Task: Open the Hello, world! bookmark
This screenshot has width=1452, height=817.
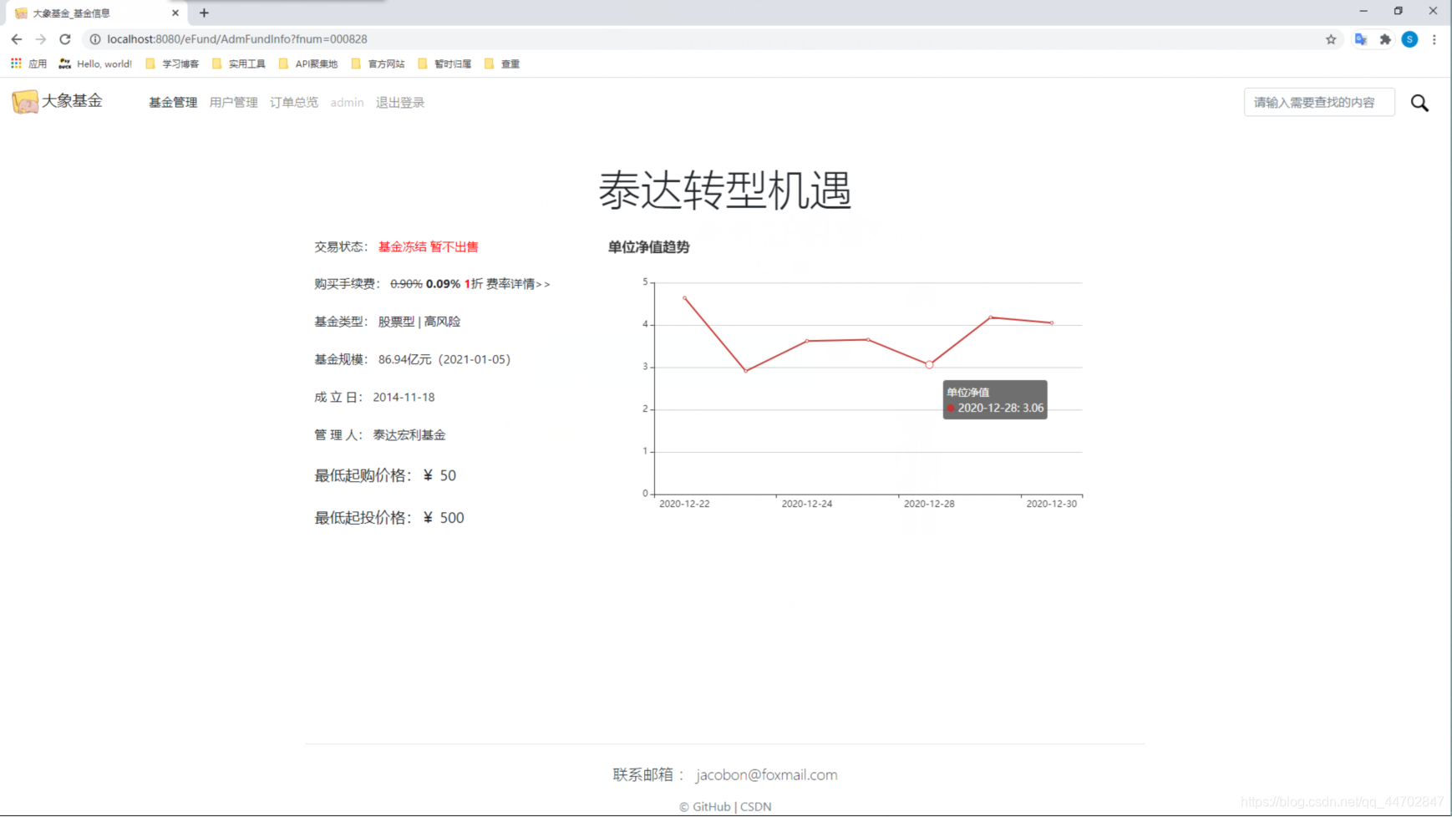Action: pos(96,63)
